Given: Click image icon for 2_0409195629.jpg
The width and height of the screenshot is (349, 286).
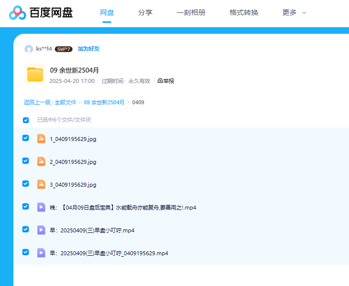Looking at the screenshot, I should (x=41, y=161).
